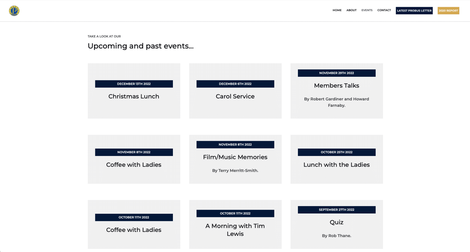The width and height of the screenshot is (470, 252).
Task: Open the Contact page
Action: [x=384, y=10]
